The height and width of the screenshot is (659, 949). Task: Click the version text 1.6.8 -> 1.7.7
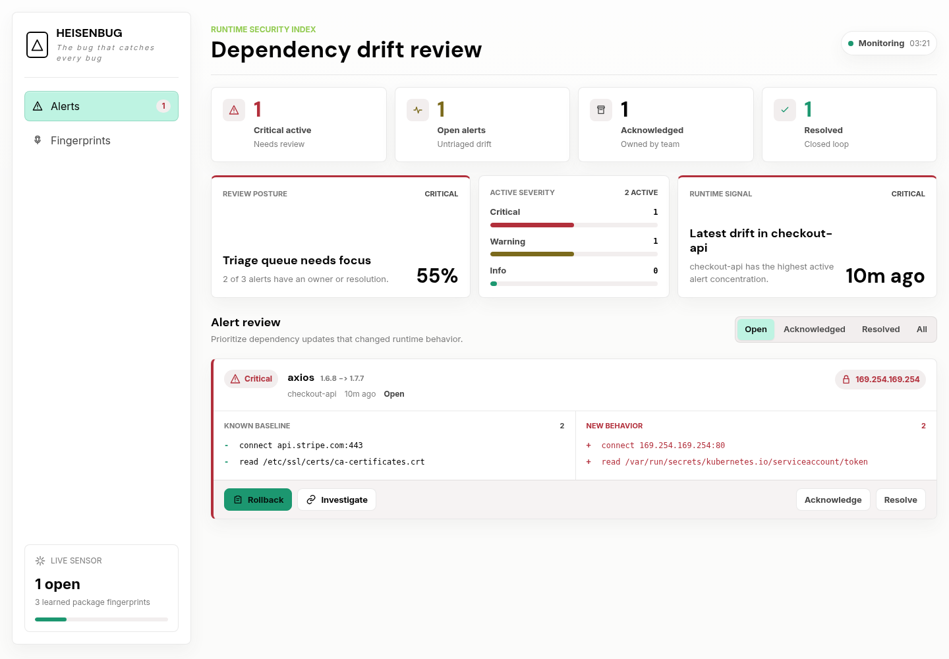(x=342, y=378)
